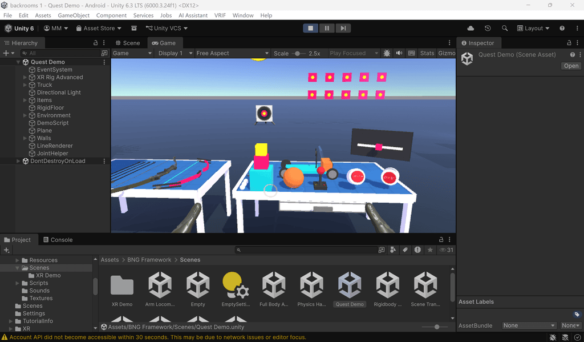Show favorites star in Project panel
The height and width of the screenshot is (342, 584).
(x=430, y=250)
